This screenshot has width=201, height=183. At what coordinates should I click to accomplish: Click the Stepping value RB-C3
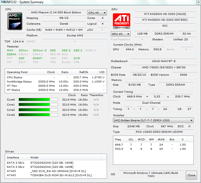coord(64,18)
